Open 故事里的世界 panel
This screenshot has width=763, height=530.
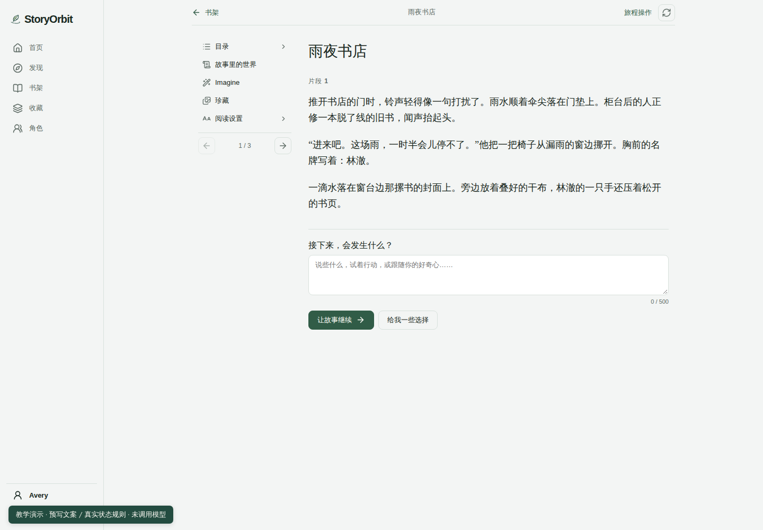pos(245,65)
